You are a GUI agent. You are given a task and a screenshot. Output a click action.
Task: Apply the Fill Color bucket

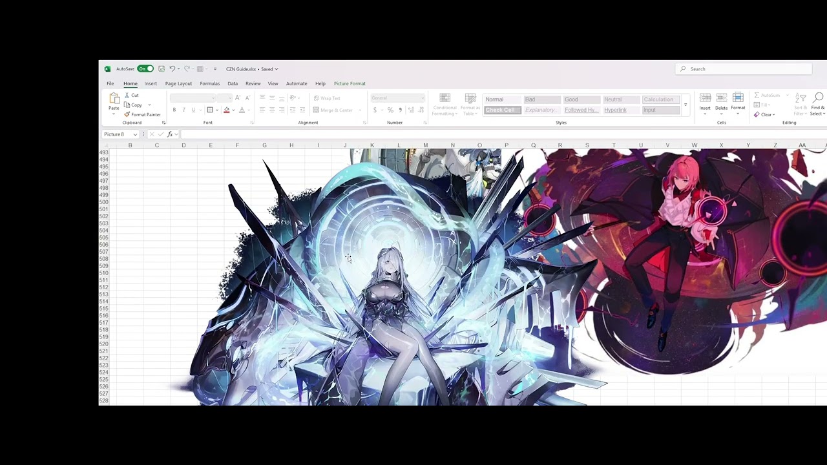[226, 110]
